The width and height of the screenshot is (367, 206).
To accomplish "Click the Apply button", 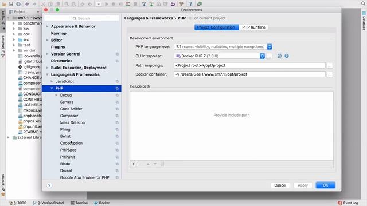I will (303, 185).
